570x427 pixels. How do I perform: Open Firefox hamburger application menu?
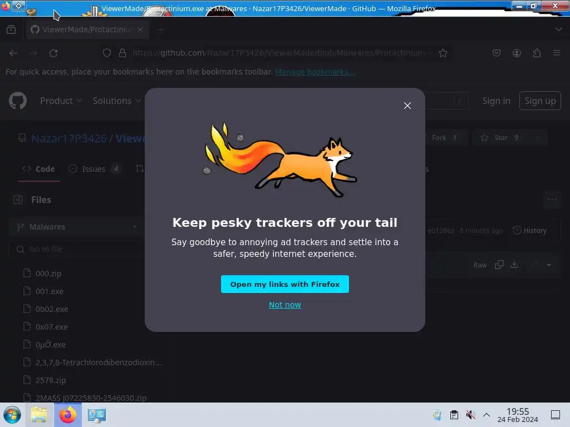point(557,53)
